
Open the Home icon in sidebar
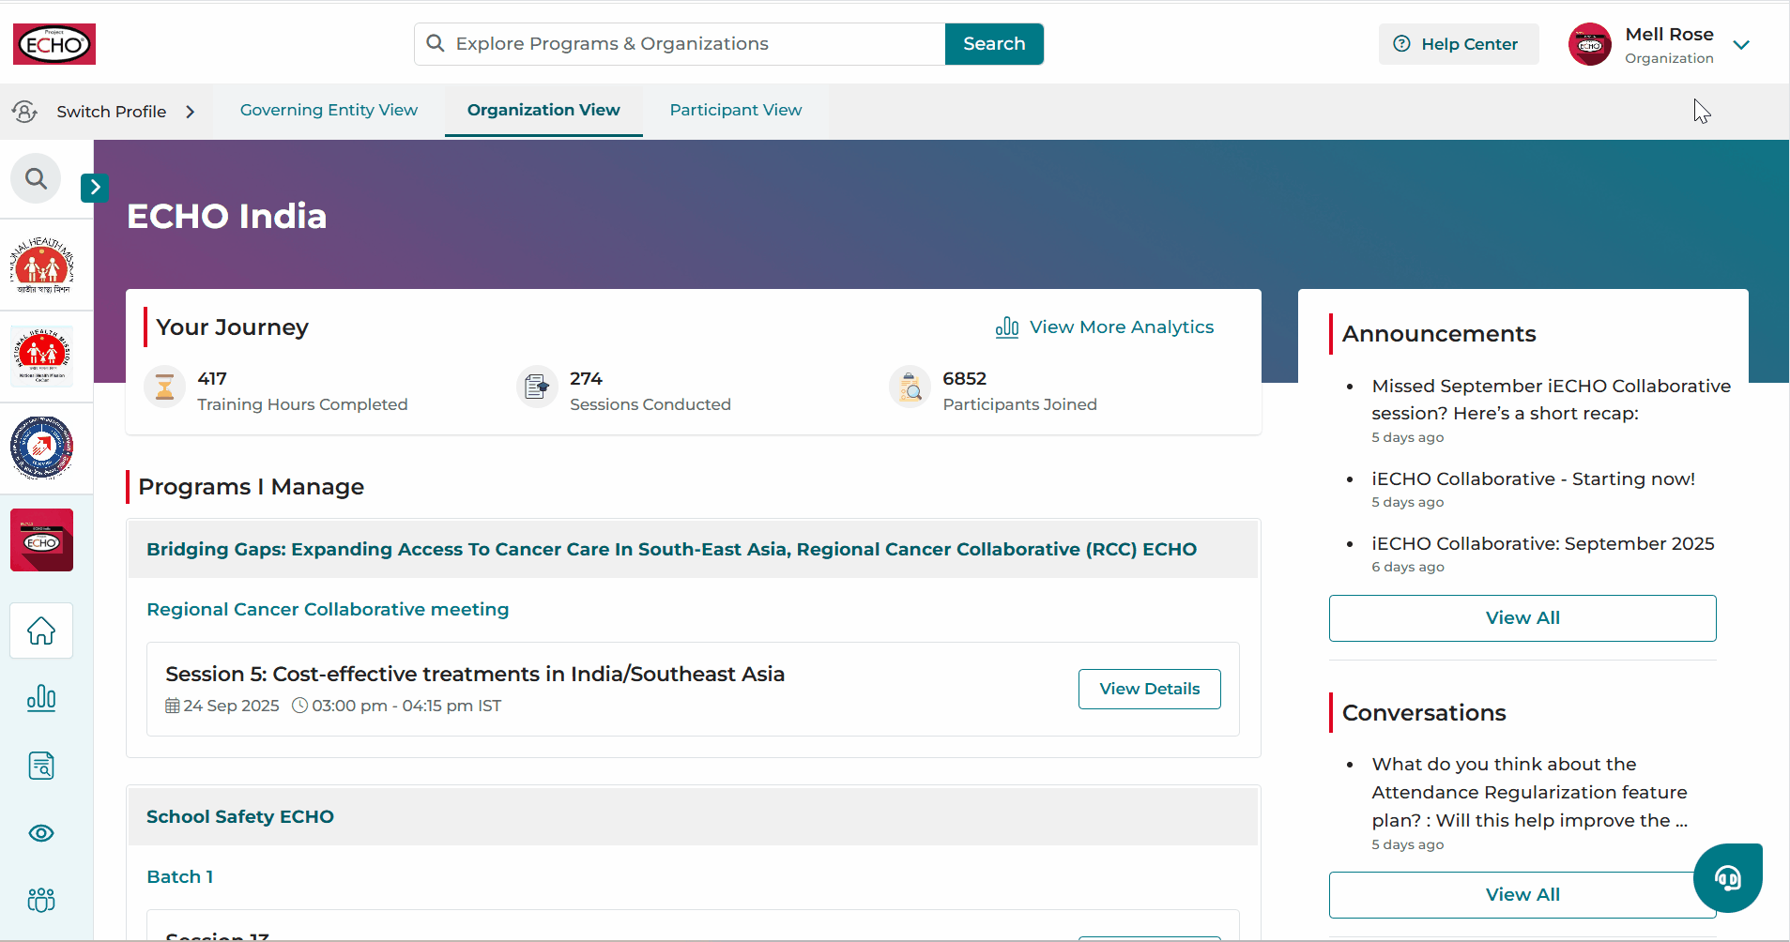coord(41,631)
